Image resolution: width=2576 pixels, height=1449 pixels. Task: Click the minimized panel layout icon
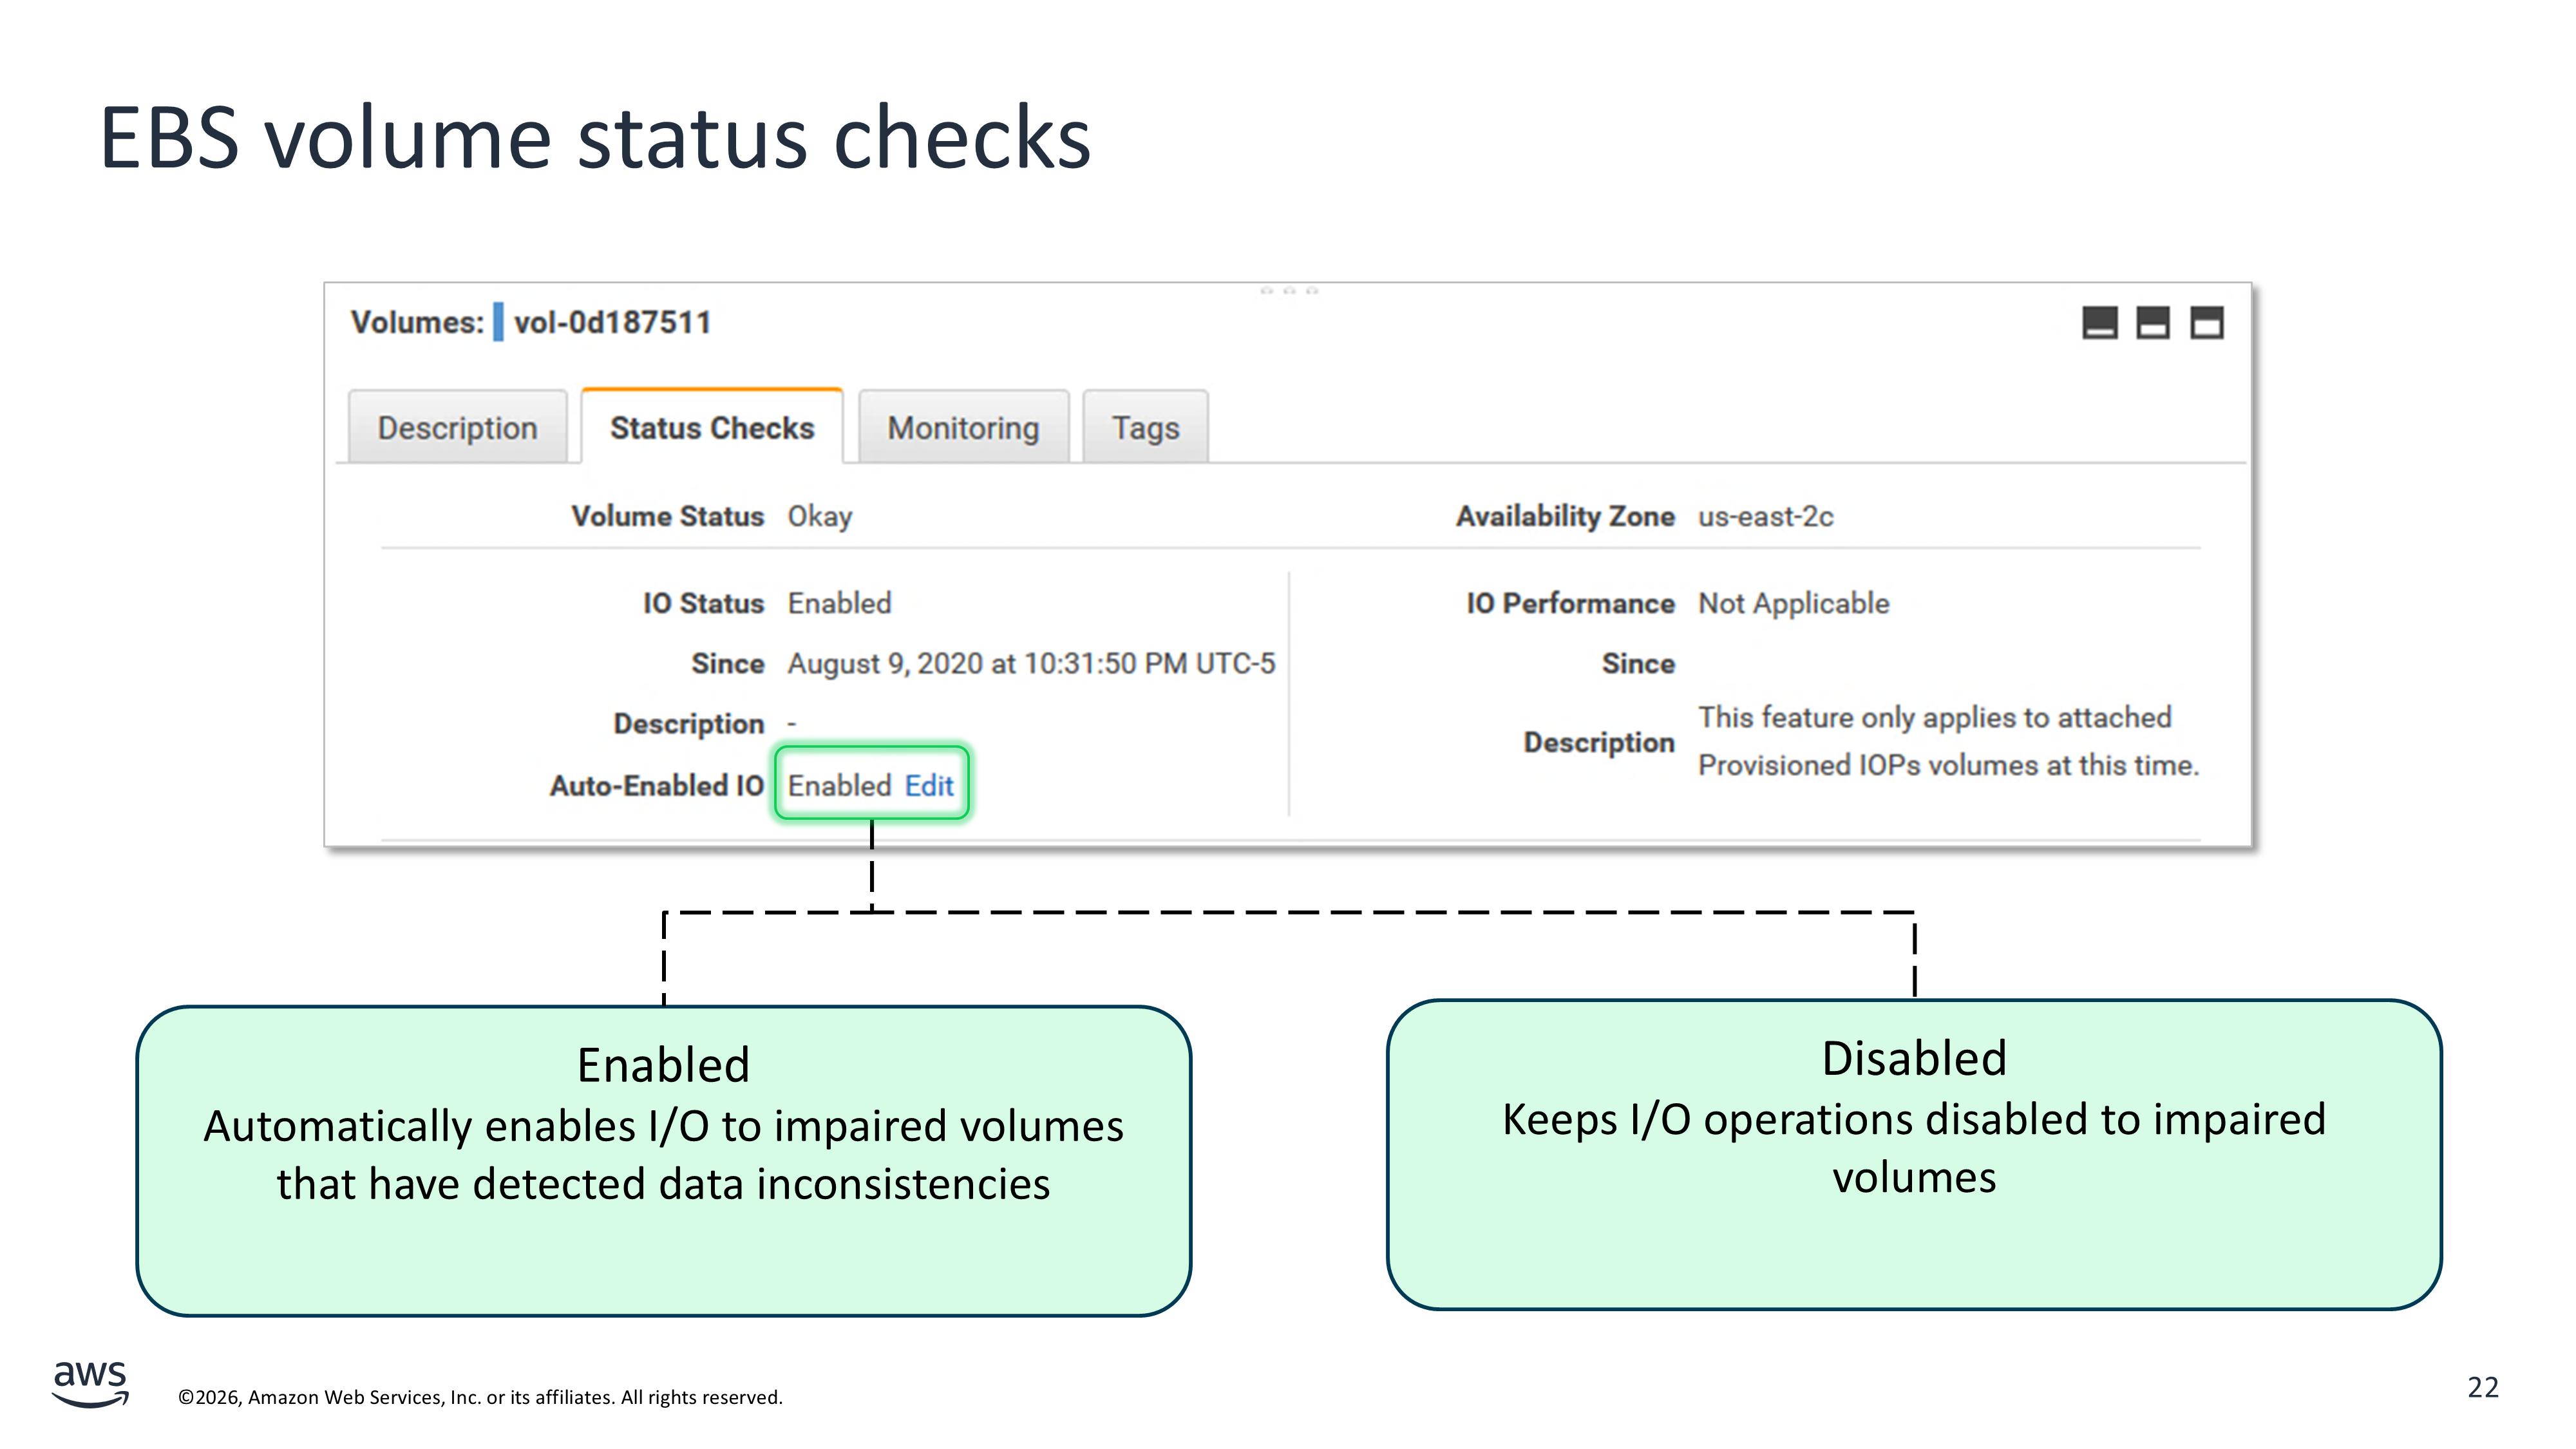pyautogui.click(x=2099, y=323)
